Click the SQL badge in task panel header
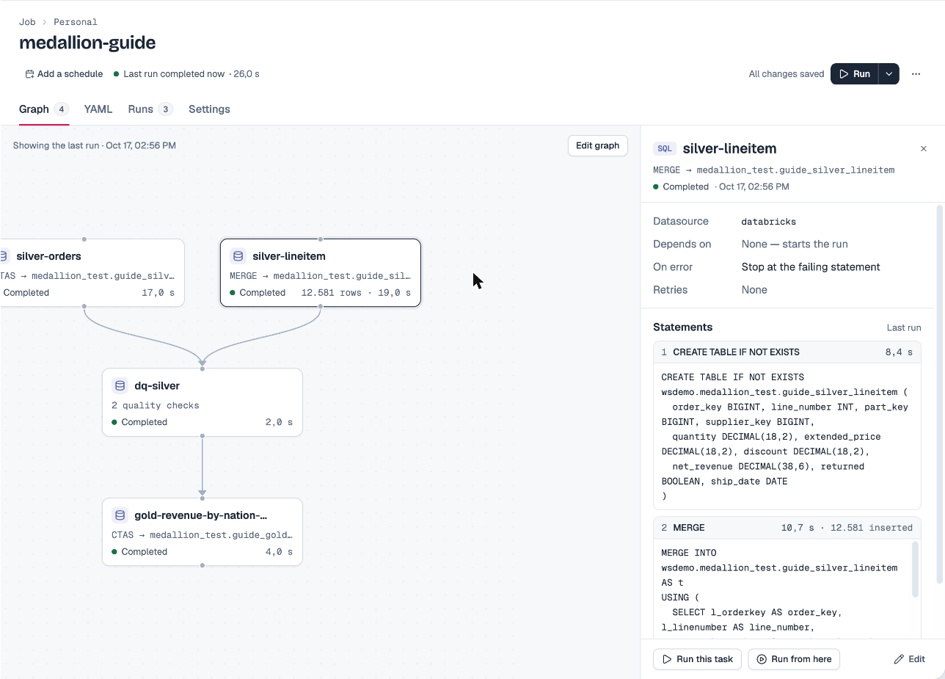 (x=664, y=149)
